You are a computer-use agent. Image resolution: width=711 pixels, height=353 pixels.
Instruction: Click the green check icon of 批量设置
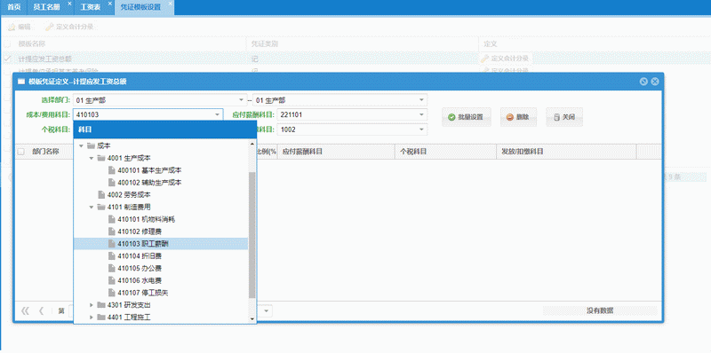point(451,117)
